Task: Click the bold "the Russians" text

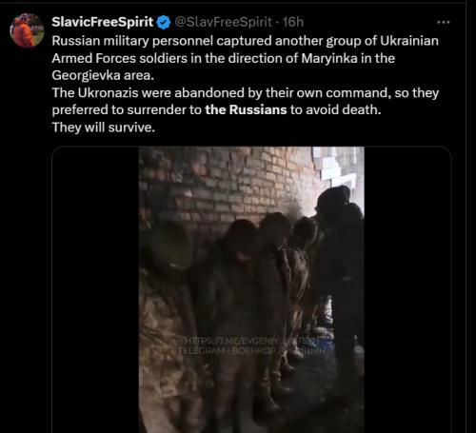Action: (x=246, y=109)
